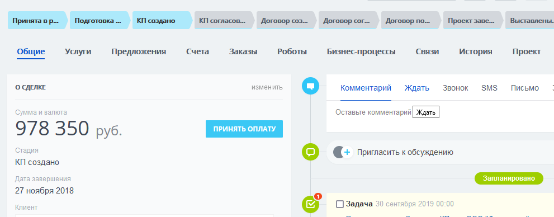Click the Дата завершения label
The height and width of the screenshot is (217, 554).
[43, 179]
